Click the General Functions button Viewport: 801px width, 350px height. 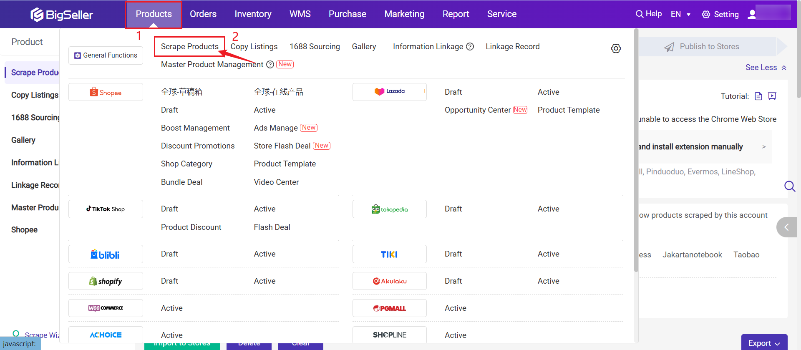(106, 55)
